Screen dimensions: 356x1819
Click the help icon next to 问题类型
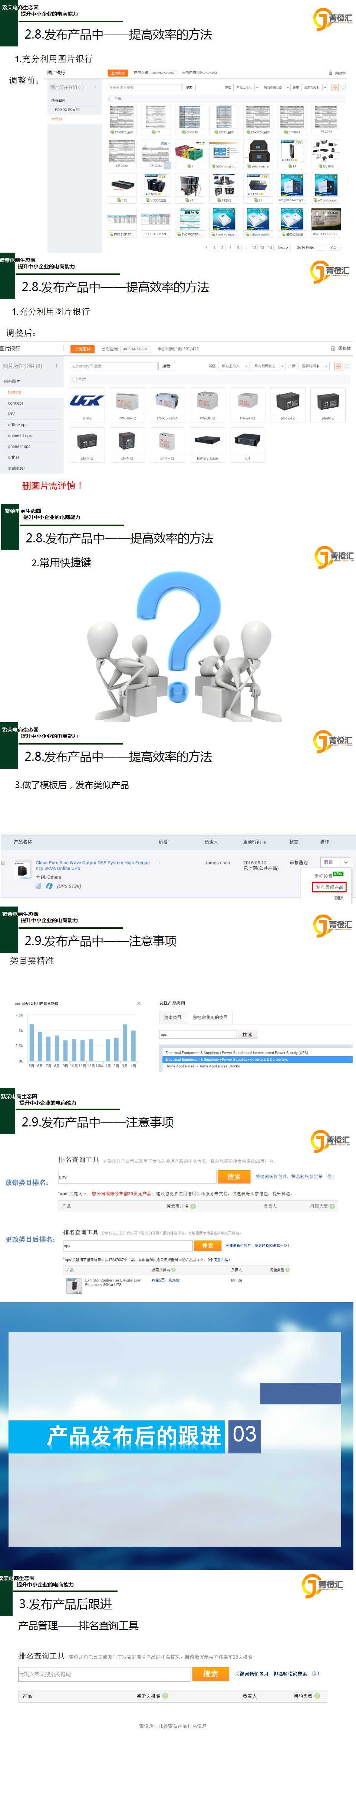pyautogui.click(x=317, y=1695)
